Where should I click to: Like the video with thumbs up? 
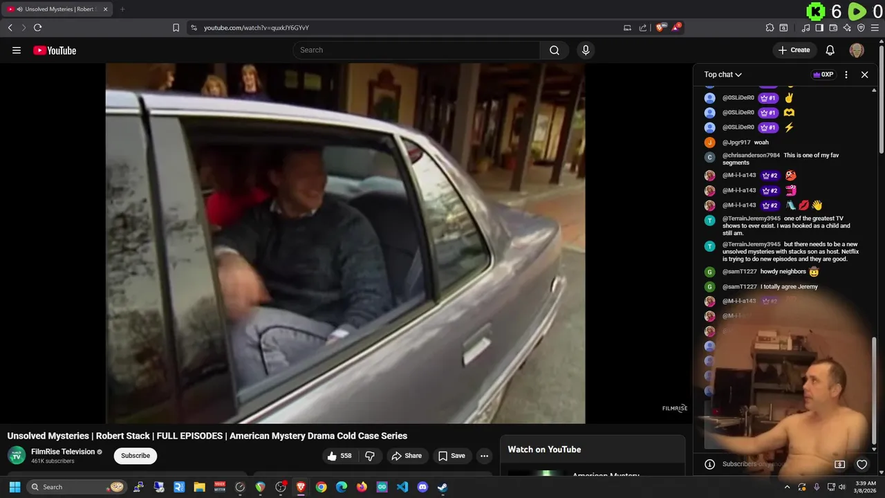pyautogui.click(x=339, y=456)
